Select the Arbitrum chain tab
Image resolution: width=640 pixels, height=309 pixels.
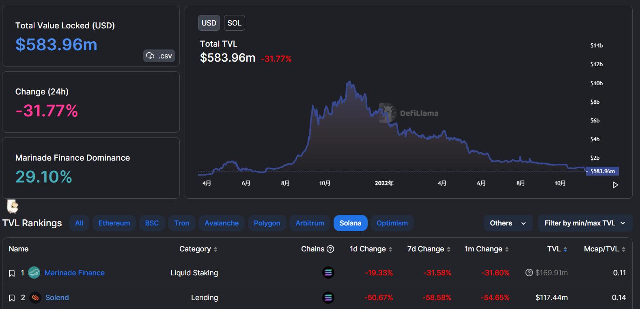click(x=310, y=223)
